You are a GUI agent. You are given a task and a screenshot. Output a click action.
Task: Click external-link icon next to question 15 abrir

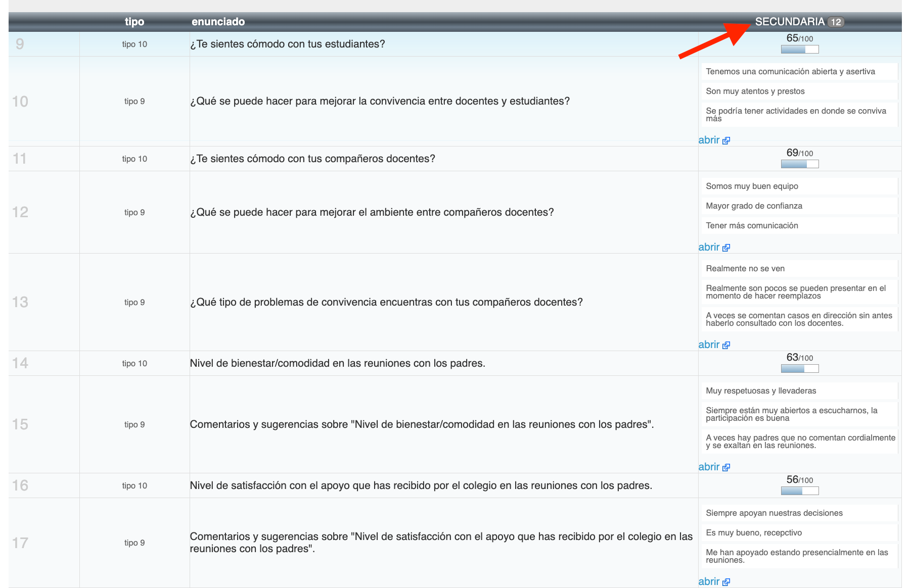pos(726,467)
